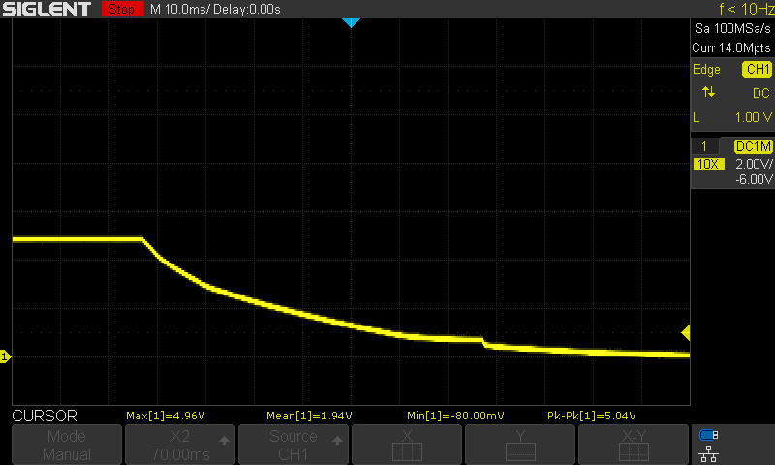775x465 pixels.
Task: Click the 2.00V/ vertical scale value
Action: point(754,164)
